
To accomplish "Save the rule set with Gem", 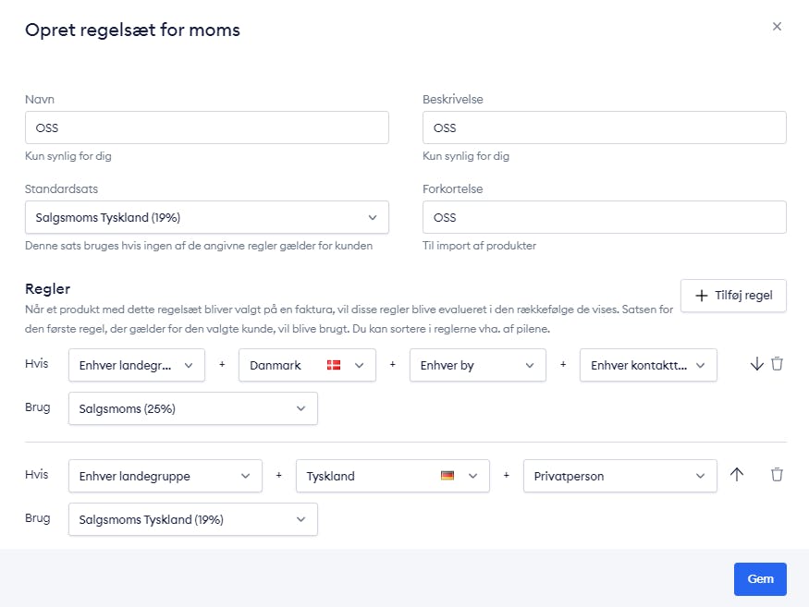I will 760,578.
